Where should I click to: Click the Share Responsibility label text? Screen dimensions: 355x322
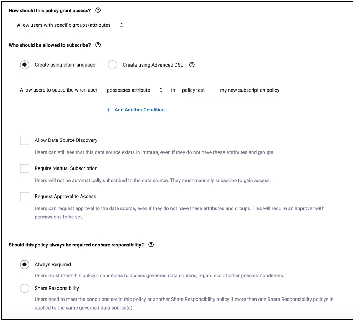pyautogui.click(x=57, y=288)
